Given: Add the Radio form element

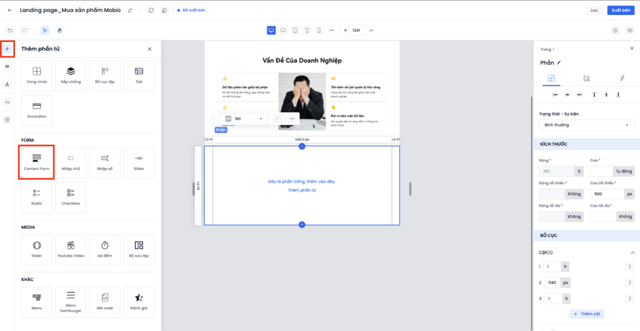Looking at the screenshot, I should click(37, 197).
